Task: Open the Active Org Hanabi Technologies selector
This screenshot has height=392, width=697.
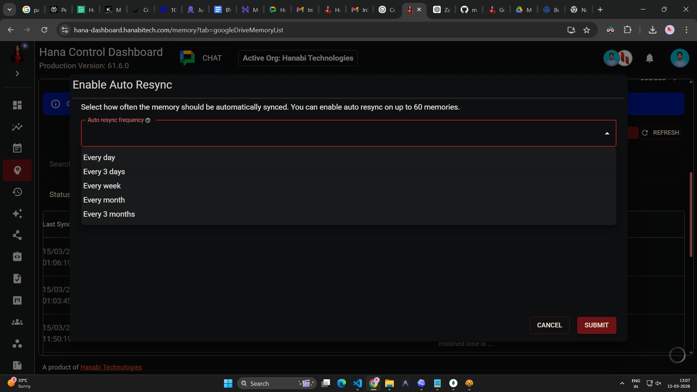Action: point(298,58)
